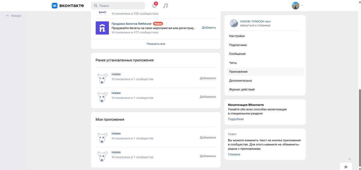
Task: Click the red Новое badge
Action: point(158,24)
